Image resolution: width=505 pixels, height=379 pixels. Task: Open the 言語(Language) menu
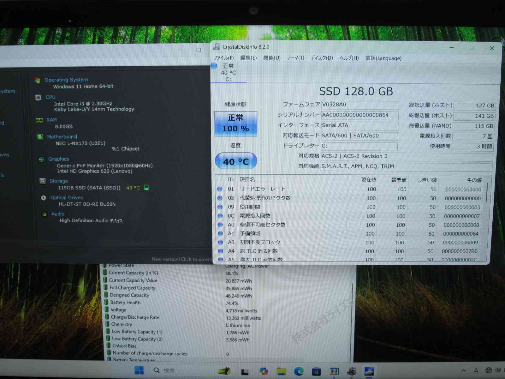click(x=383, y=58)
